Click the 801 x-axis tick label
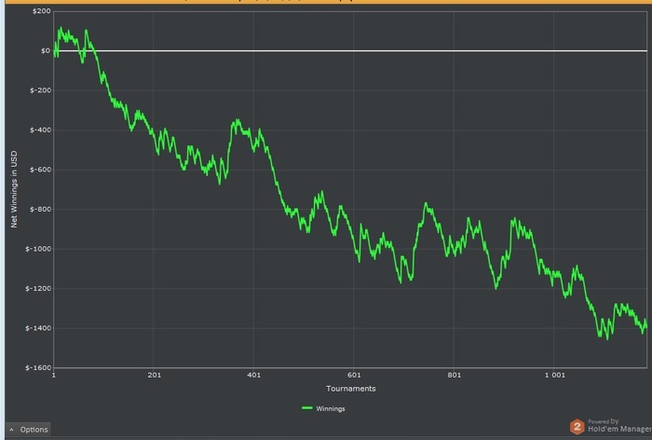Screen dimensions: 652x440 pos(455,375)
